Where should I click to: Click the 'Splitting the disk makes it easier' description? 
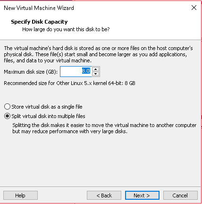(x=104, y=128)
